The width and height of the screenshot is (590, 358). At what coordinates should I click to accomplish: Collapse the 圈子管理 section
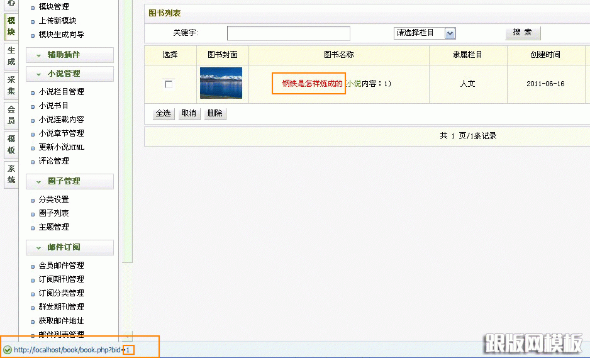click(70, 181)
